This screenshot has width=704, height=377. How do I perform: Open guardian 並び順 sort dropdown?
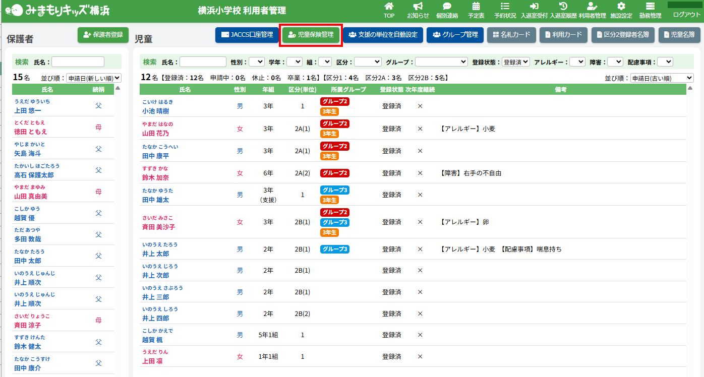[94, 78]
